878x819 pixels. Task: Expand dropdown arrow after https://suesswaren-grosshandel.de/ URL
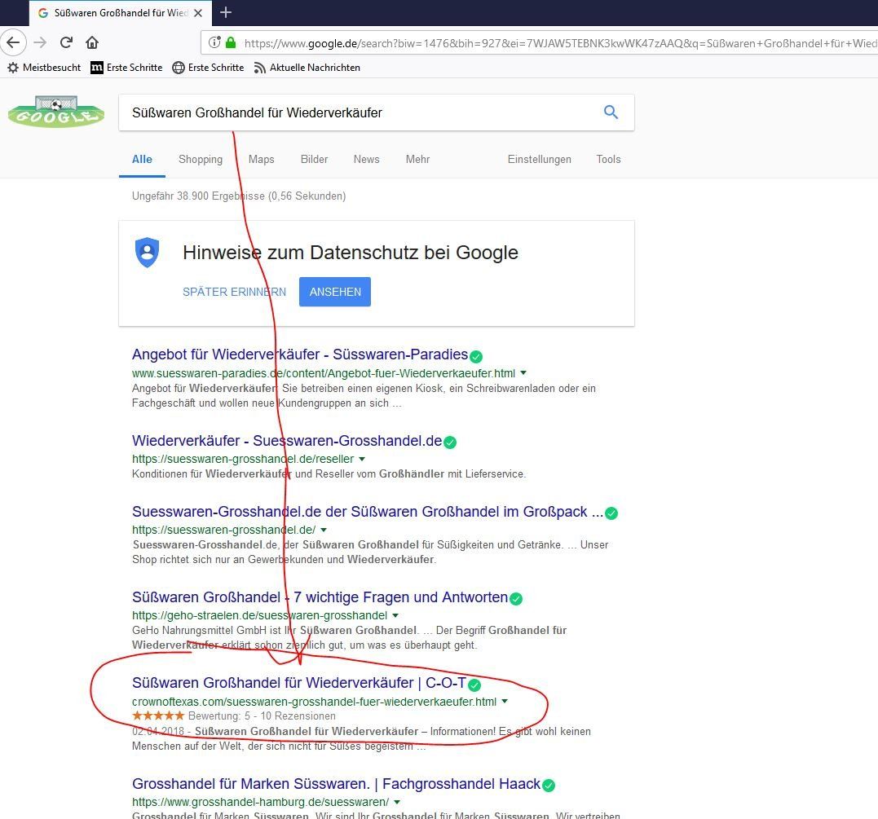[324, 530]
